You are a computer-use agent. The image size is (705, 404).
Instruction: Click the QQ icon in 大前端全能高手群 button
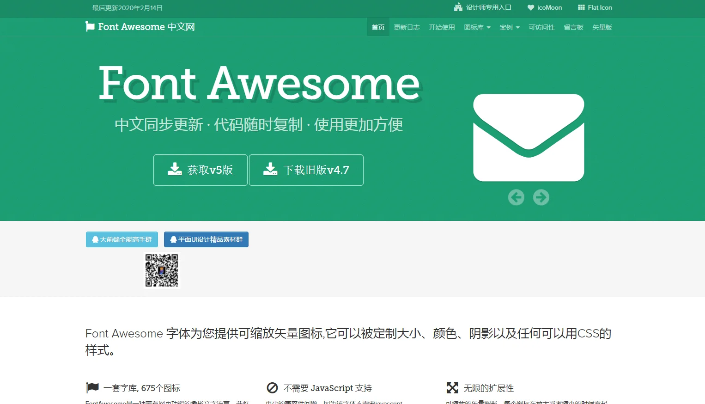pos(95,239)
